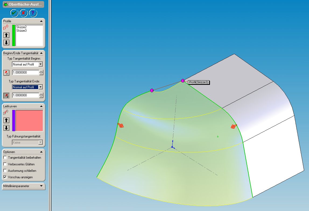Collapse the Optionen section
The width and height of the screenshot is (309, 211).
pos(41,152)
